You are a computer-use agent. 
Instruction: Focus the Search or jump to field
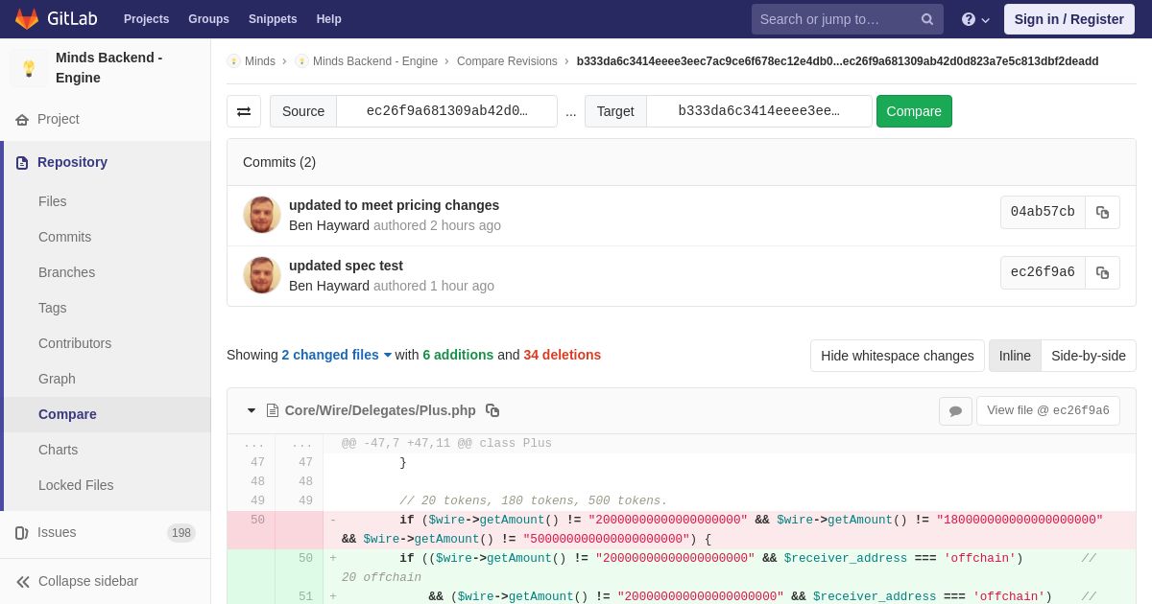tap(834, 19)
